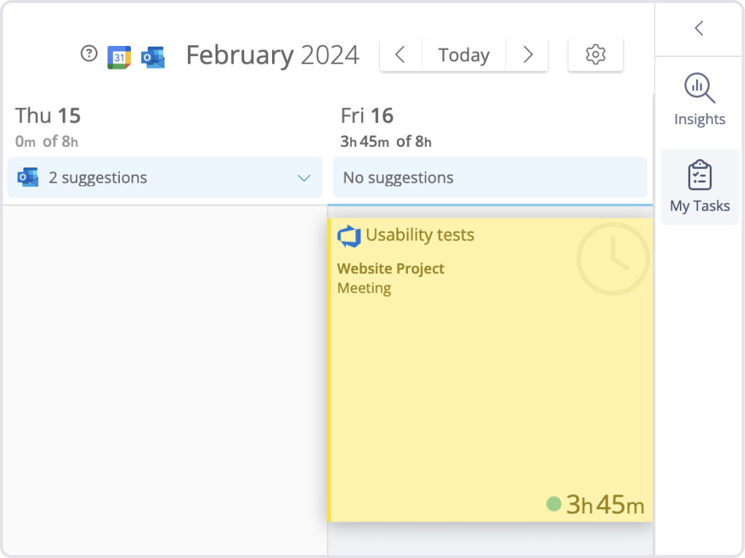Switch to the My Tasks tab
Image resolution: width=745 pixels, height=558 pixels.
(699, 187)
